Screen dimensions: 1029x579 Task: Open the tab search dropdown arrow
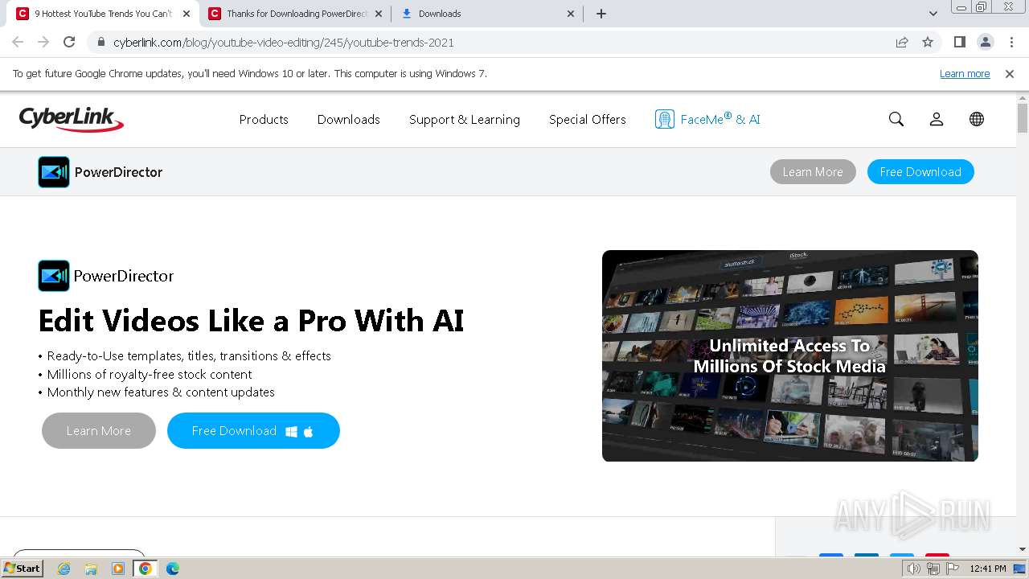coord(933,14)
